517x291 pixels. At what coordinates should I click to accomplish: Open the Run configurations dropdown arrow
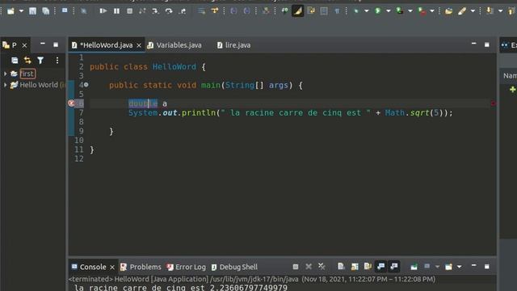[x=389, y=11]
